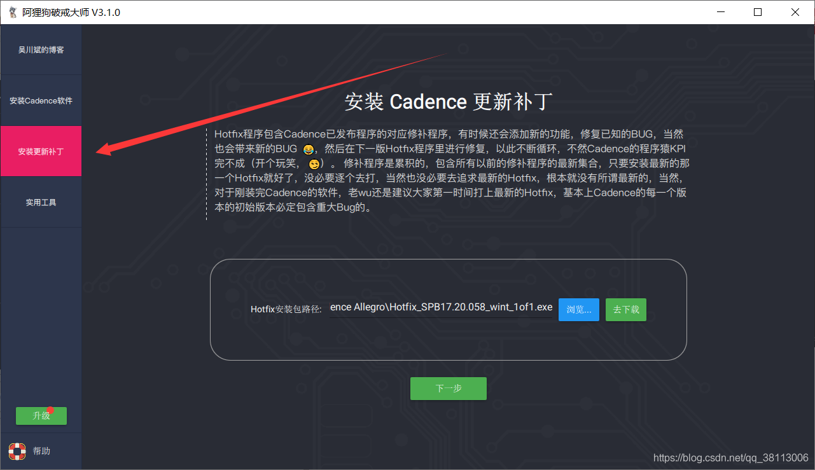Click the 安装 Cadence 更新补丁 heading
This screenshot has height=470, width=815.
tap(449, 102)
